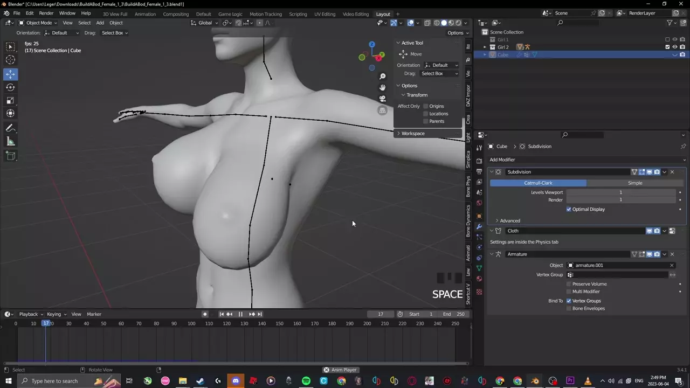Click frame 100 on the timeline ruler
The image size is (690, 388).
coord(191,324)
